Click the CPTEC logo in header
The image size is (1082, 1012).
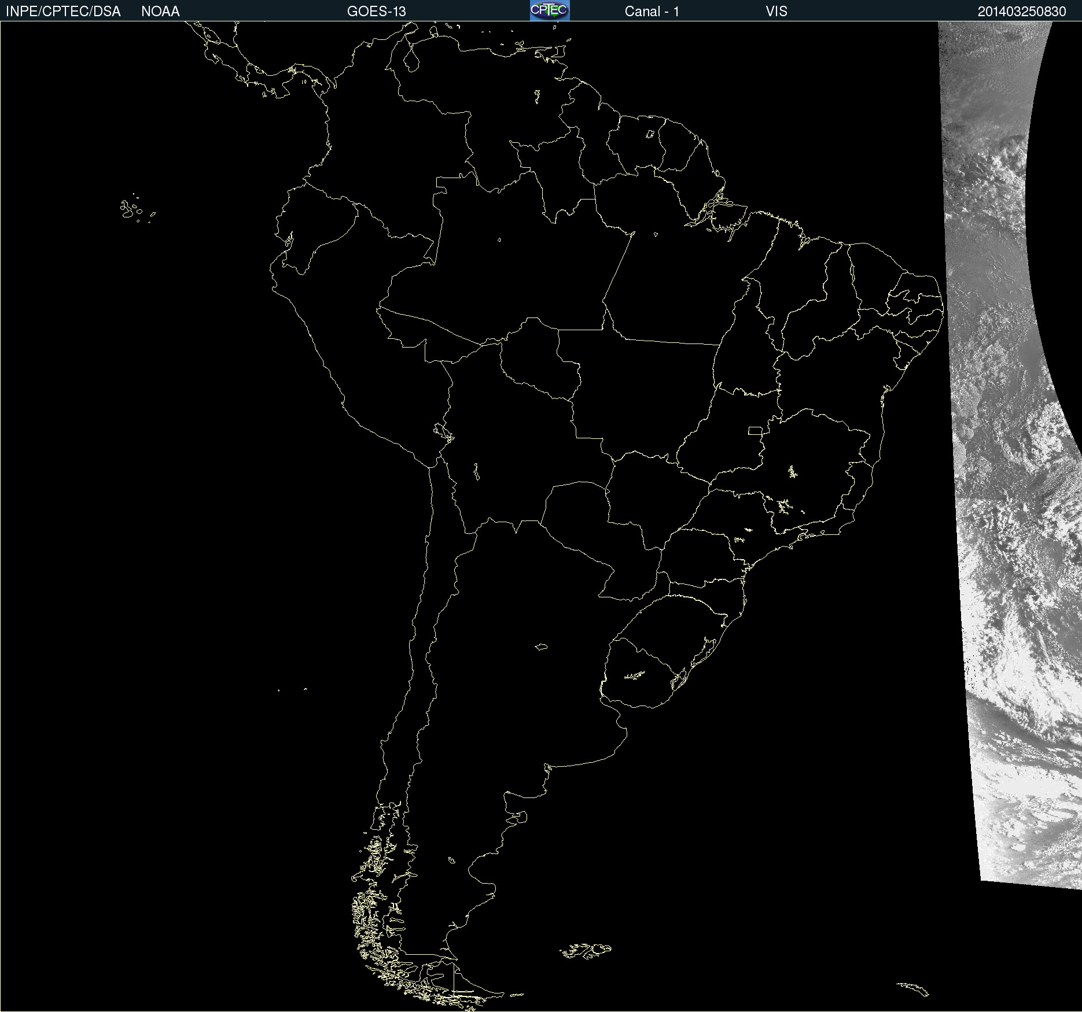(x=550, y=10)
